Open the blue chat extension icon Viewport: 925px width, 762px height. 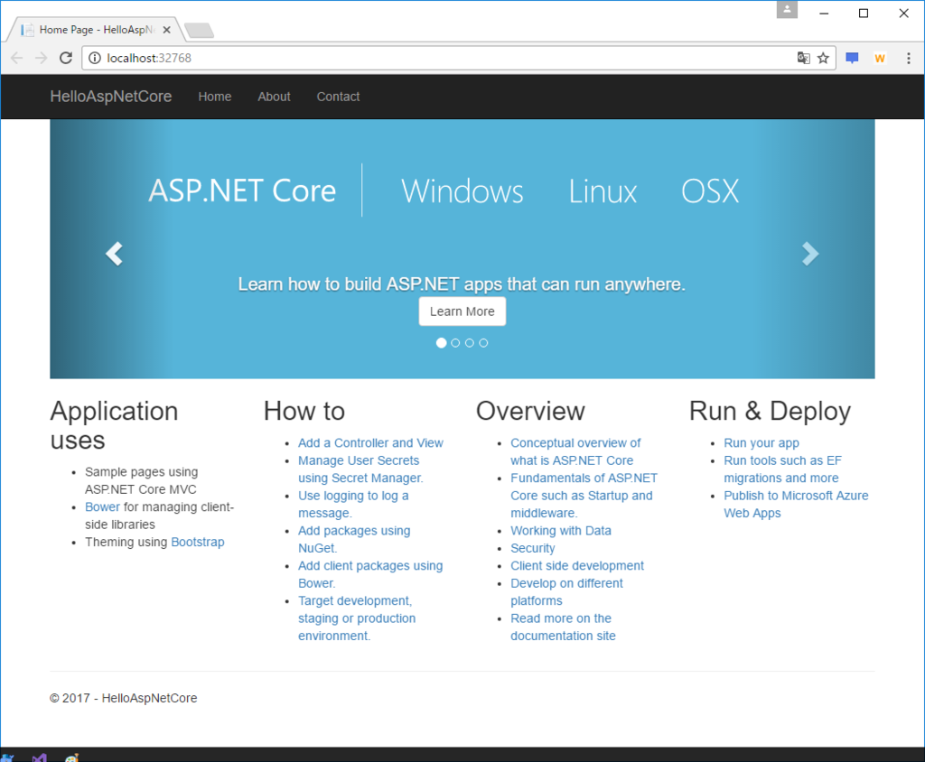tap(852, 58)
